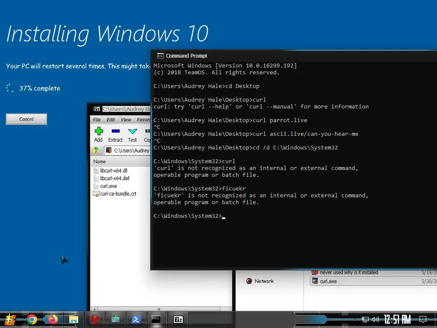This screenshot has width=437, height=328.
Task: Click the 12:51 AM clock
Action: [x=397, y=319]
